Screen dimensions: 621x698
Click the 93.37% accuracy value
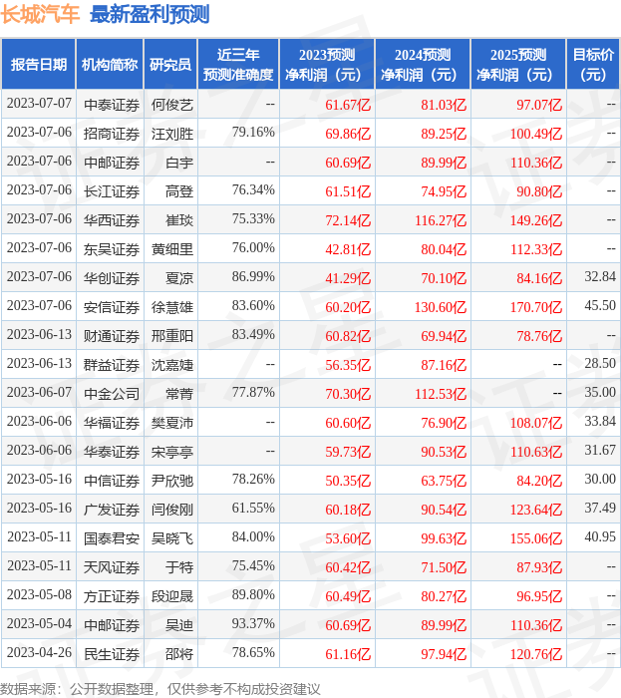pyautogui.click(x=253, y=624)
